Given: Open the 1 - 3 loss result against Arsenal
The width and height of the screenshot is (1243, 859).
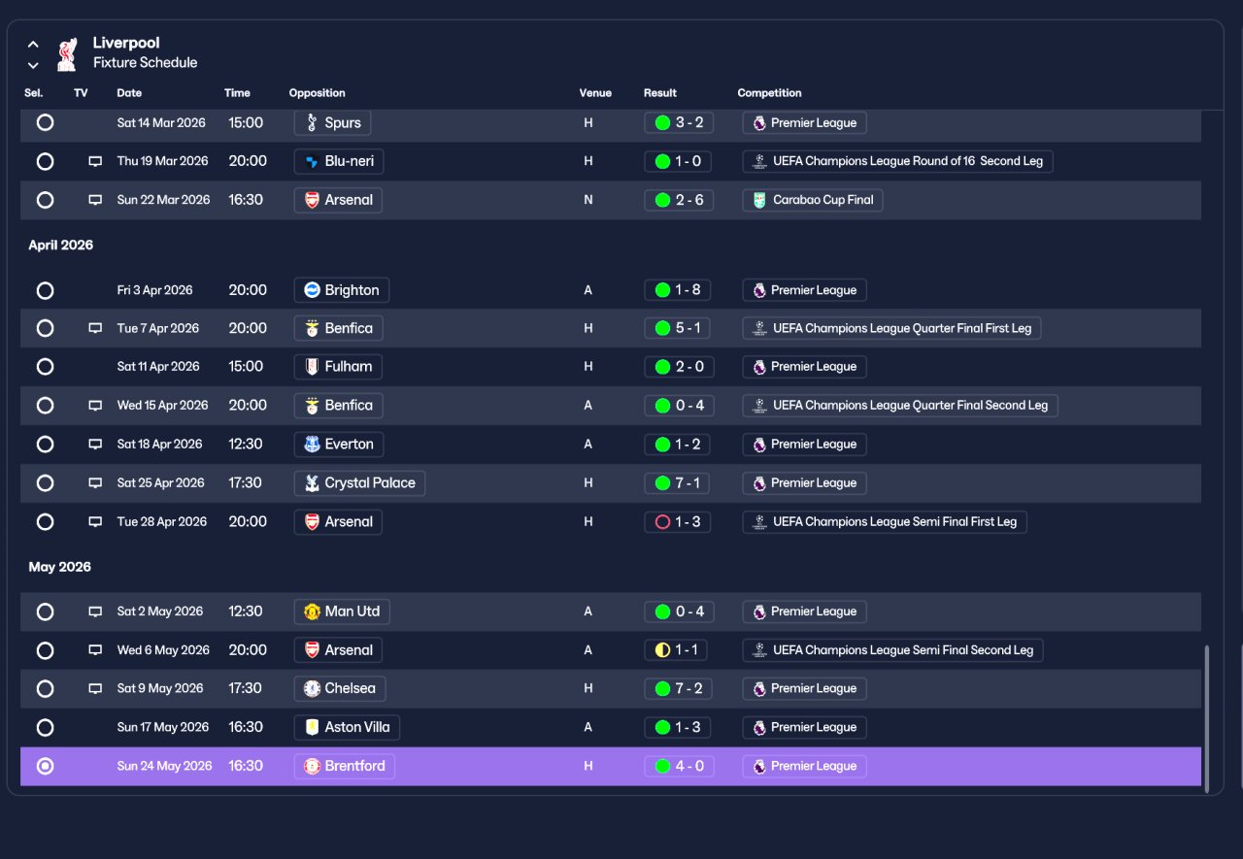Looking at the screenshot, I should (x=678, y=522).
